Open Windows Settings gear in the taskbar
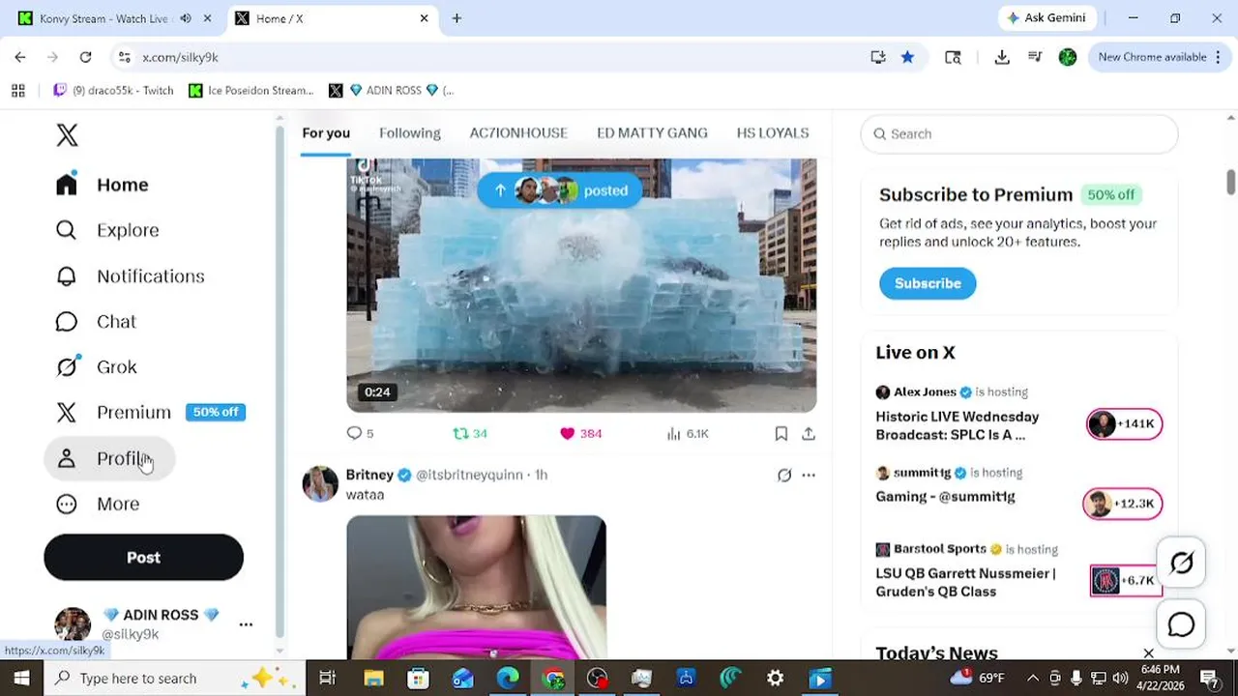 pos(775,679)
